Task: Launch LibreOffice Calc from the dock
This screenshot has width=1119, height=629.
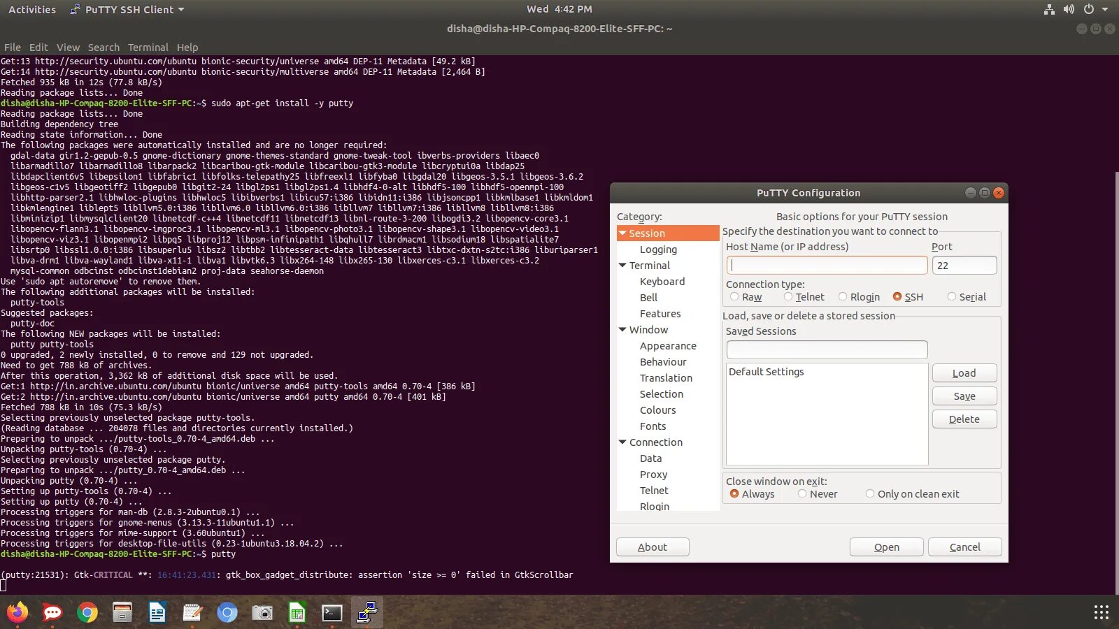Action: click(x=297, y=613)
